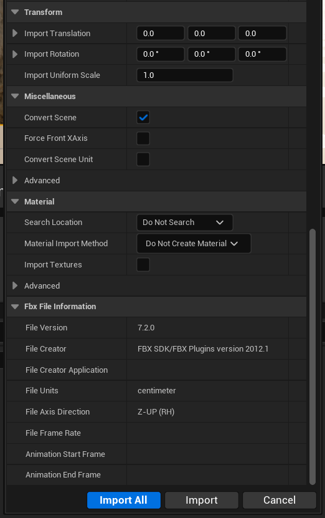
Task: Cancel the FBX import dialog
Action: 280,500
